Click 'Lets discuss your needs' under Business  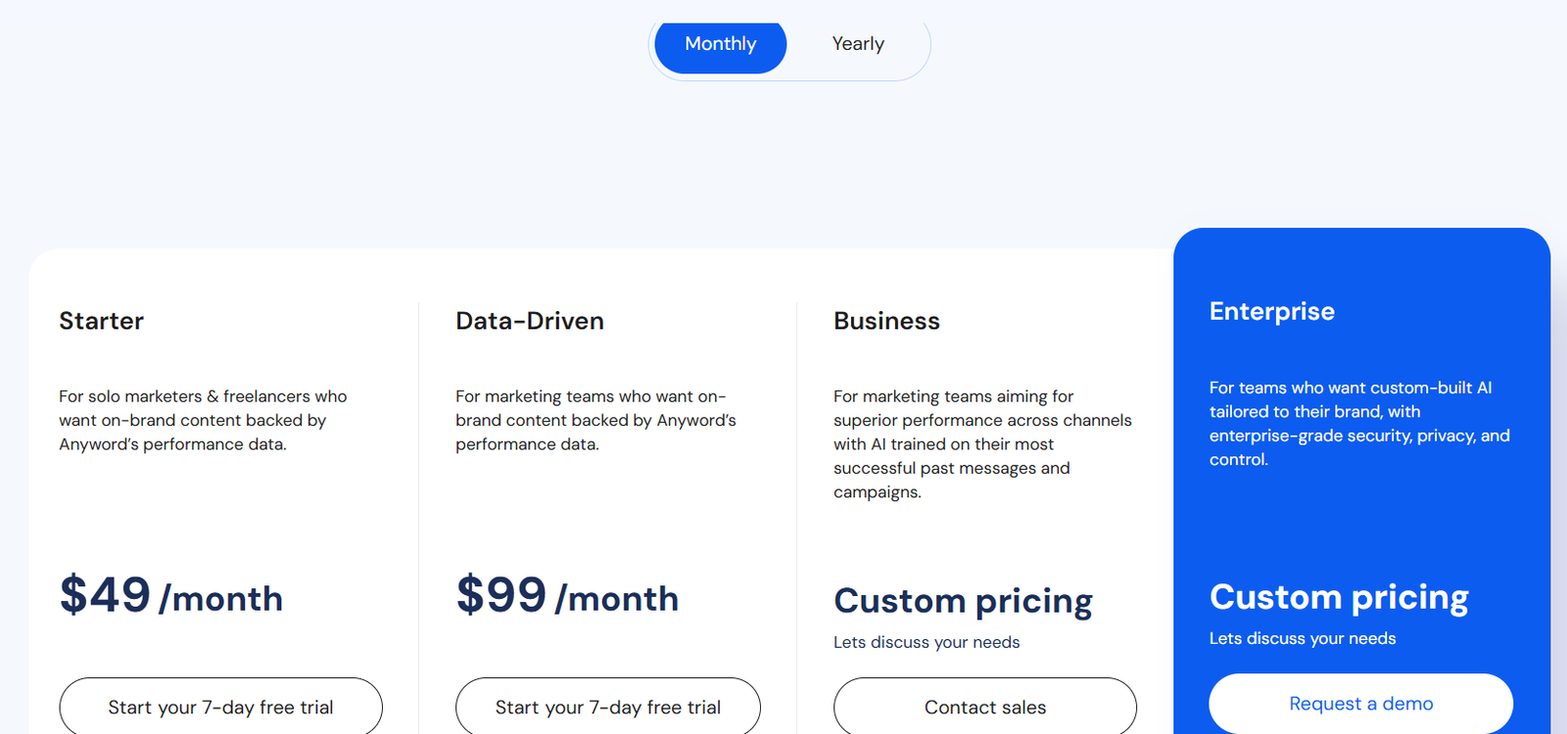point(926,642)
